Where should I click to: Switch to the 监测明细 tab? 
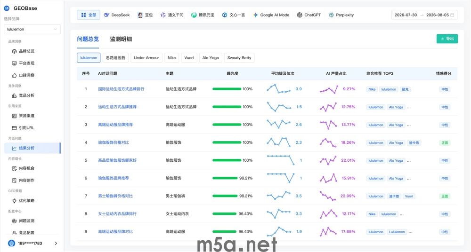[121, 39]
